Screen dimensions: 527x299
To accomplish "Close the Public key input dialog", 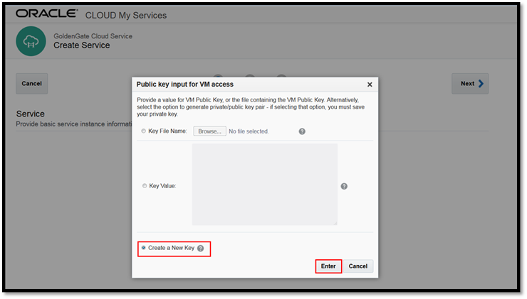I will click(x=370, y=85).
